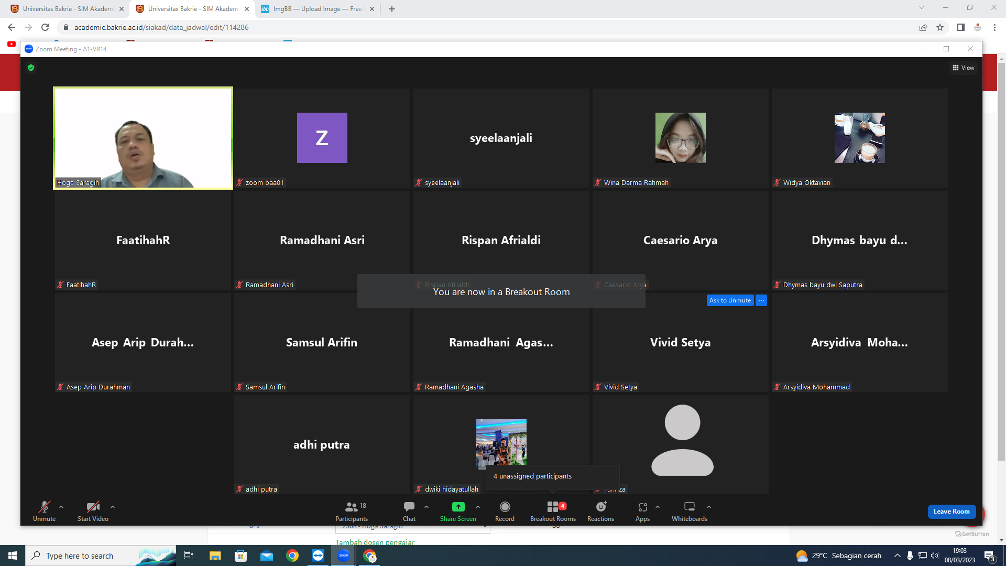Click the green Share Screen icon
Screen dimensions: 1006x566
[x=458, y=507]
